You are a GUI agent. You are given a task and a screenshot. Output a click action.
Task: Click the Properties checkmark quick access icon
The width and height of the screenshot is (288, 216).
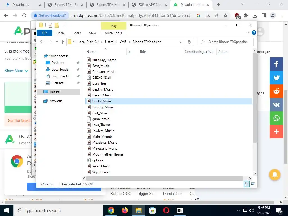[50, 25]
